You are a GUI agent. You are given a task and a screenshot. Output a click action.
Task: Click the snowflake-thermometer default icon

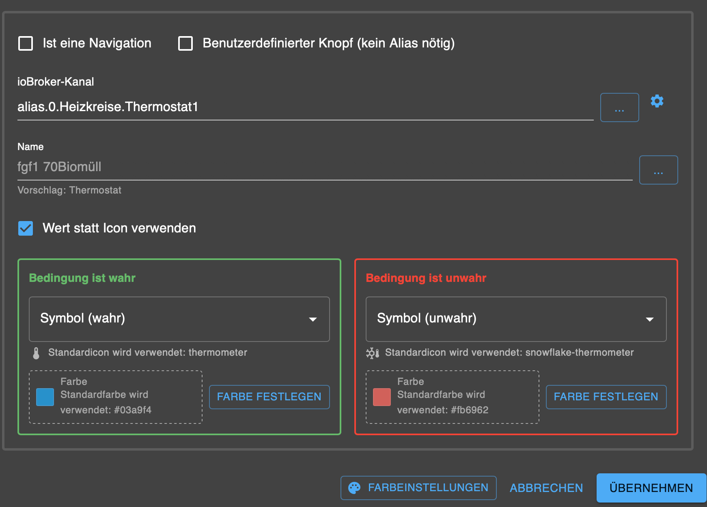tap(372, 353)
